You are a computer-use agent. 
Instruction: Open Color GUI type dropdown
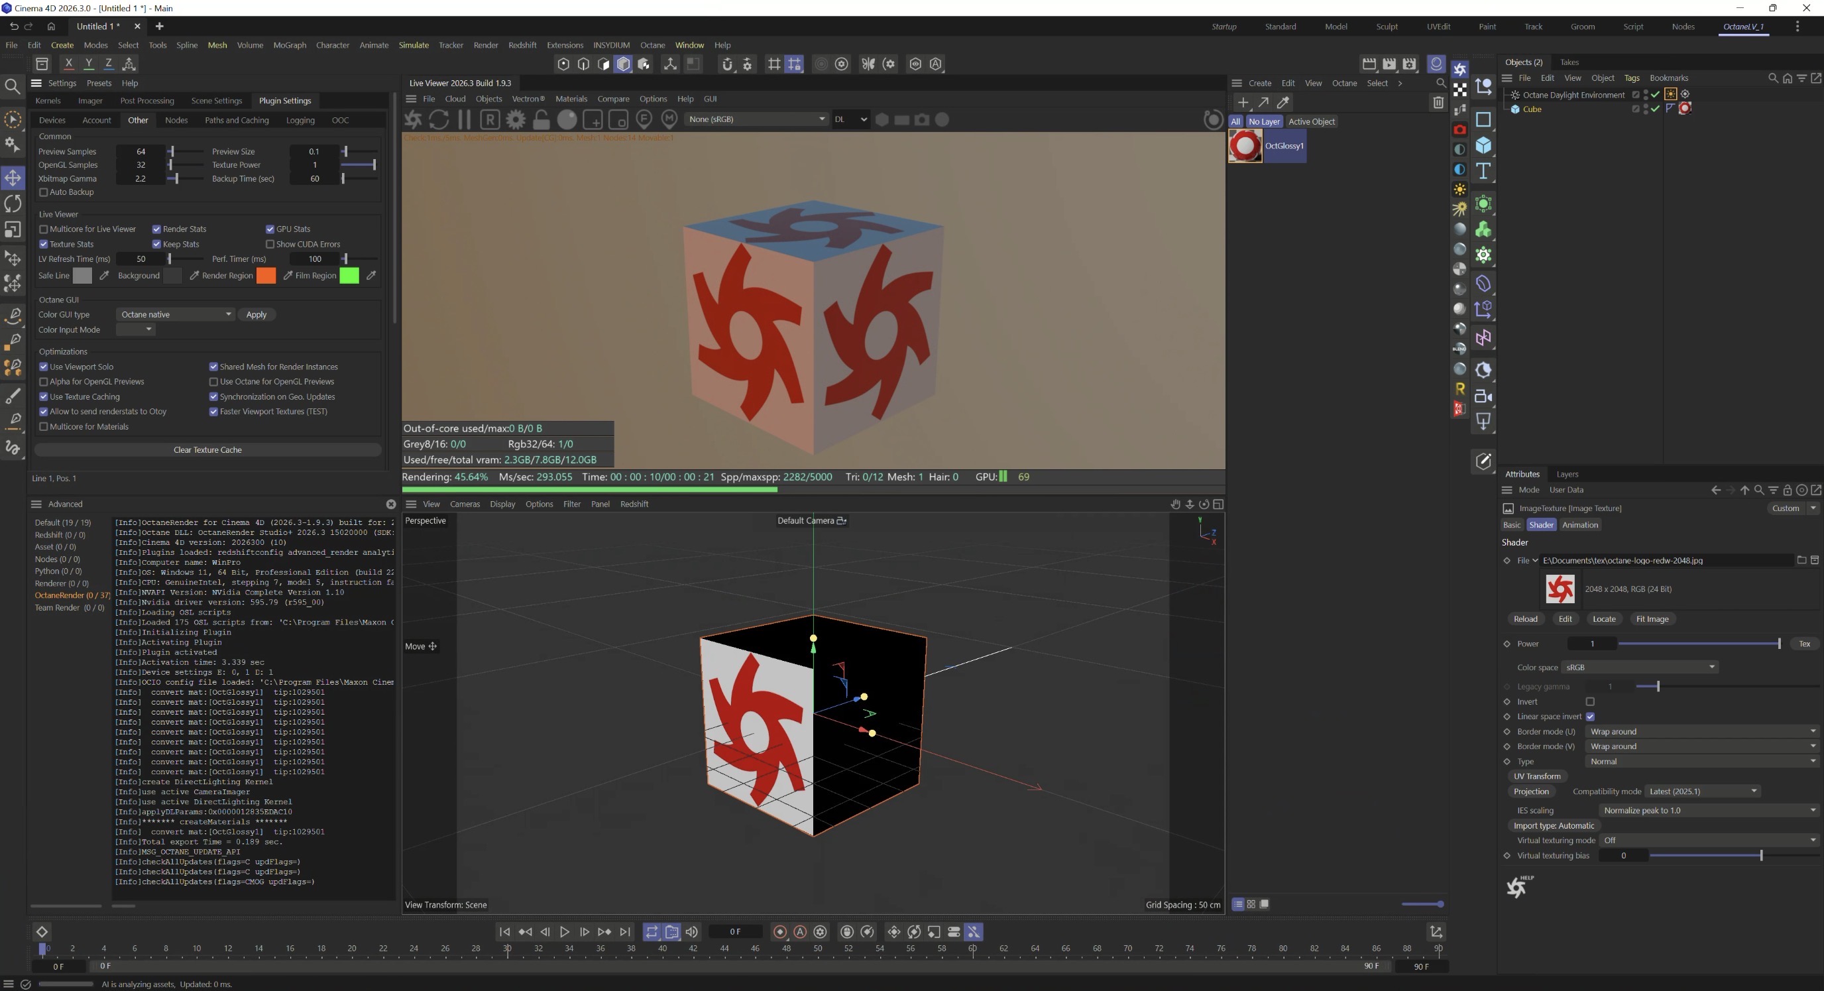176,314
